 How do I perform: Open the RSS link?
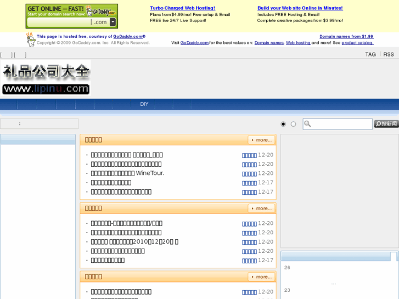pos(389,54)
